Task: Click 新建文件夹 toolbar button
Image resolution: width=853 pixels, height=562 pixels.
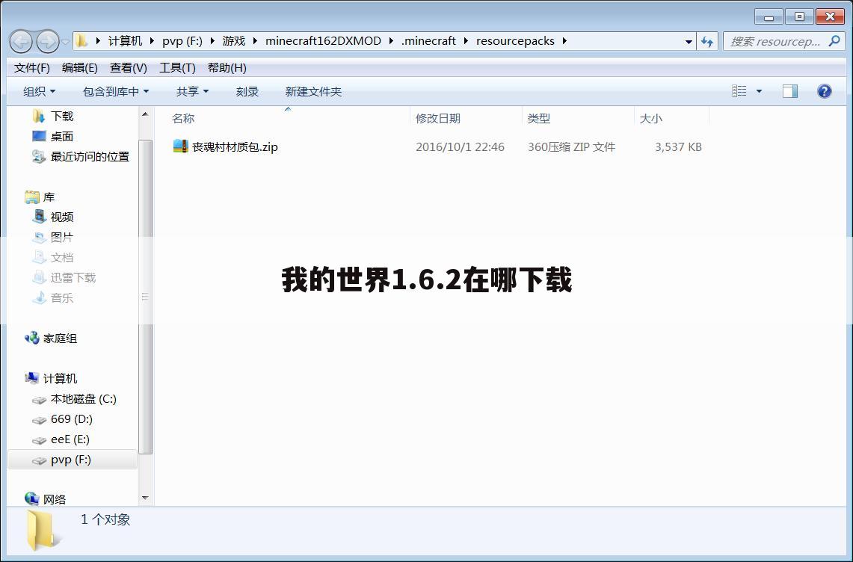Action: tap(313, 91)
